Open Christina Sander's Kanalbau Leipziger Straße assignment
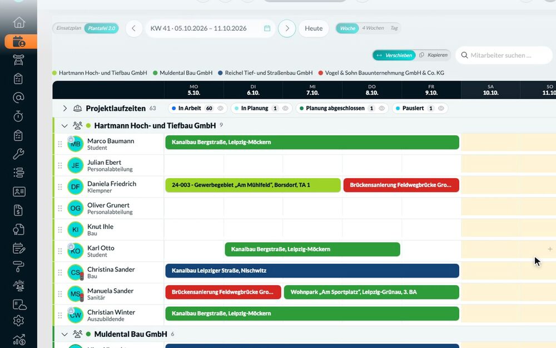This screenshot has width=556, height=348. click(x=312, y=271)
